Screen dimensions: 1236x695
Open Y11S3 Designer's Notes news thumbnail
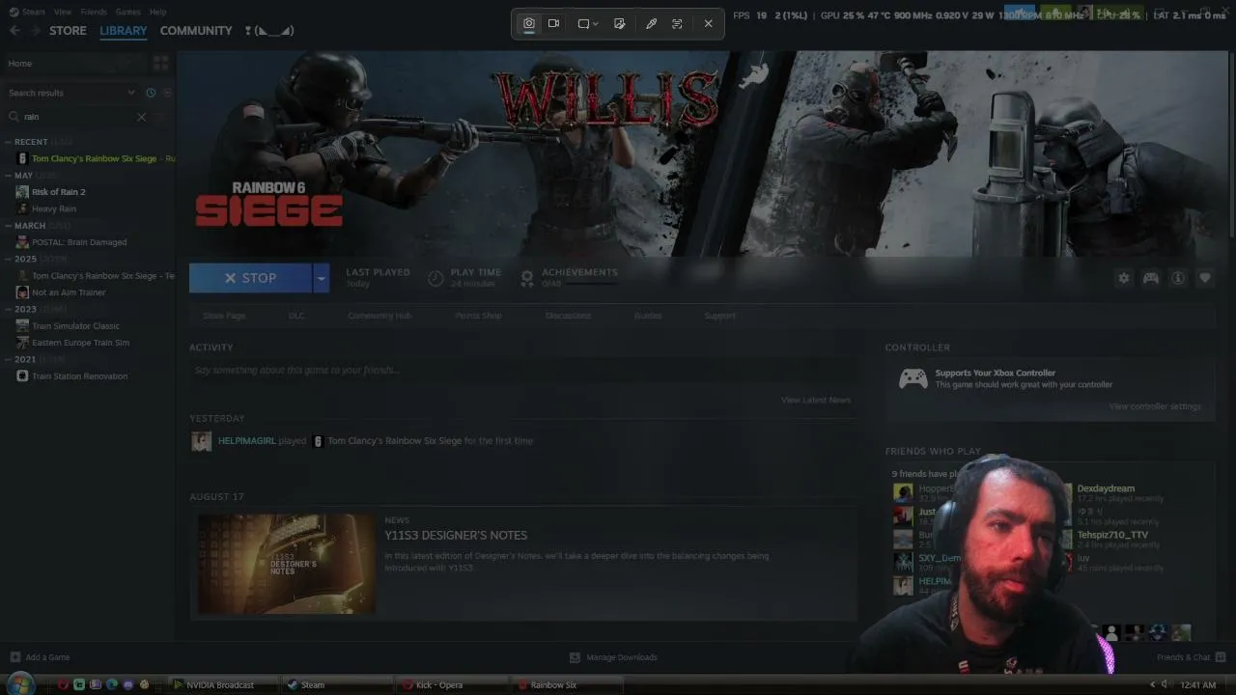coord(287,564)
